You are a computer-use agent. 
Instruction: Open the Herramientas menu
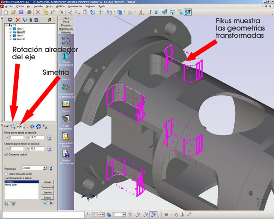pos(75,6)
